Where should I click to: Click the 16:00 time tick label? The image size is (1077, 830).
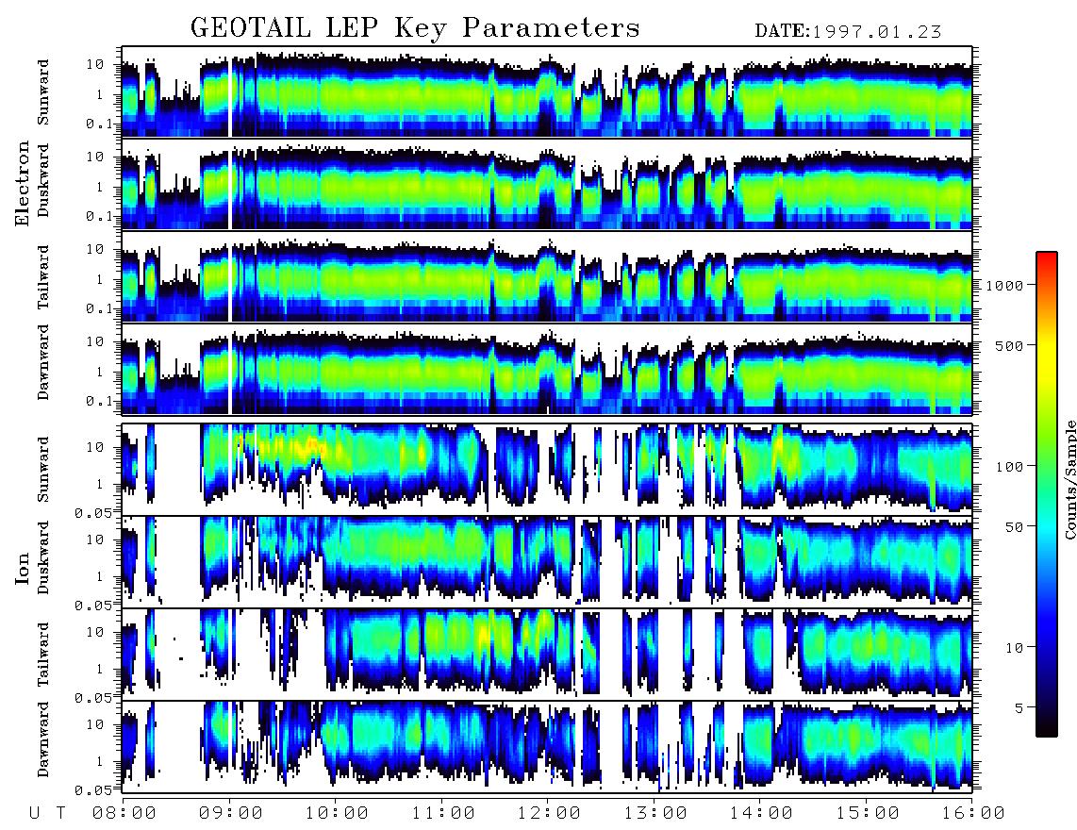click(x=973, y=813)
